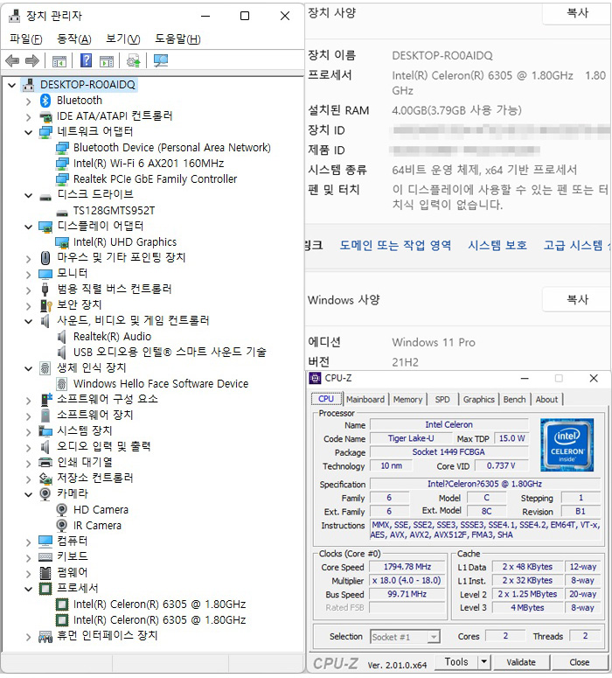Click the Close button in CPU-Z

(579, 662)
